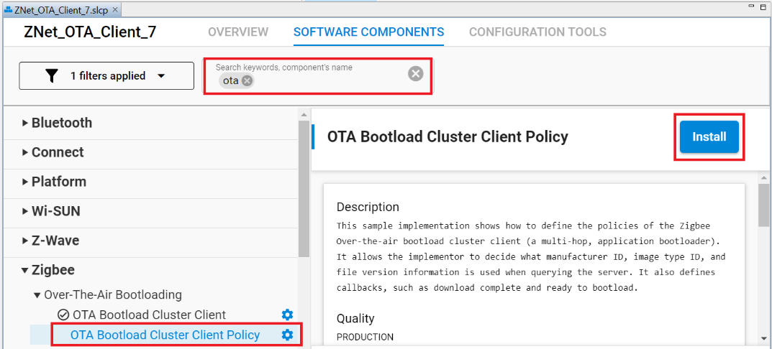The image size is (772, 349).
Task: Install the OTA Bootload Cluster Client Policy
Action: point(709,136)
